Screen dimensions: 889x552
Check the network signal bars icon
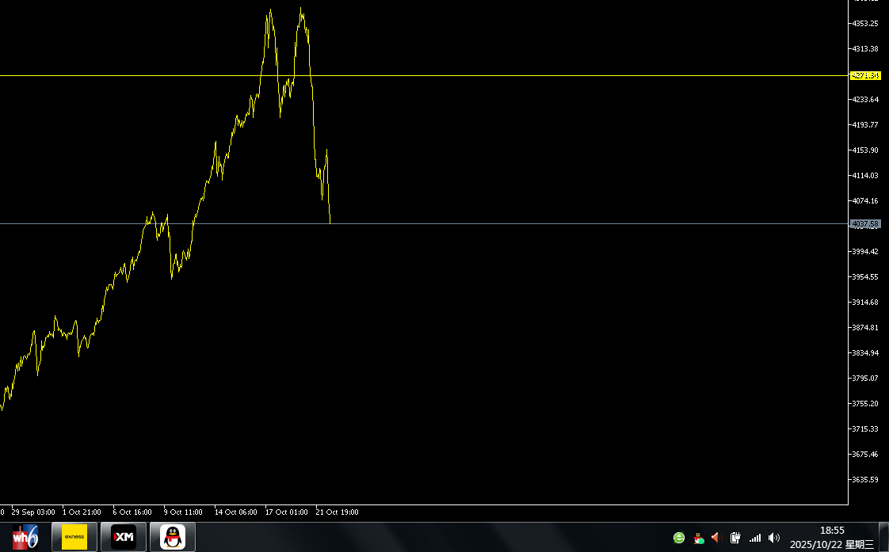click(754, 538)
